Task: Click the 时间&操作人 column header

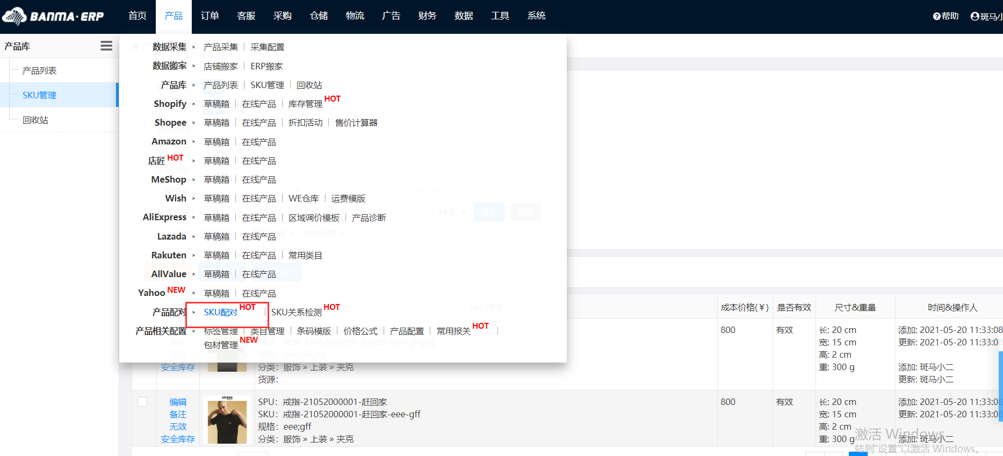Action: [x=953, y=307]
